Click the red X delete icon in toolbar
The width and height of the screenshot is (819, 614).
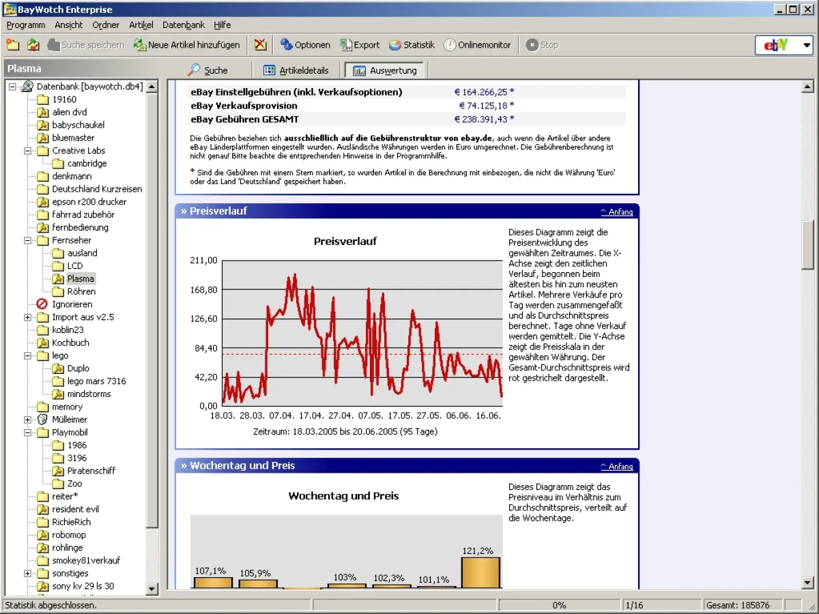click(261, 45)
